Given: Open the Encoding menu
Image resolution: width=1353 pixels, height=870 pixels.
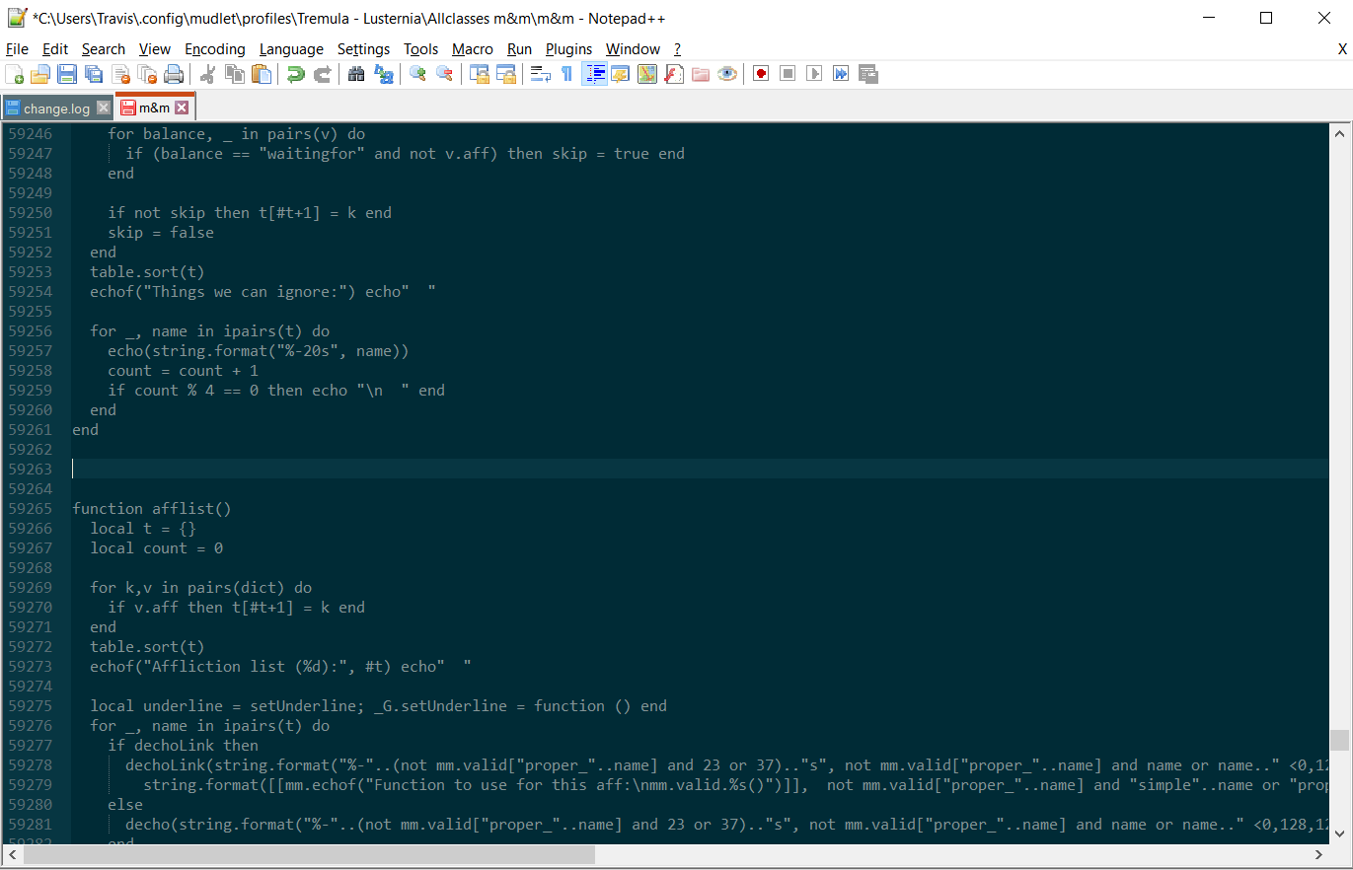Looking at the screenshot, I should 215,49.
